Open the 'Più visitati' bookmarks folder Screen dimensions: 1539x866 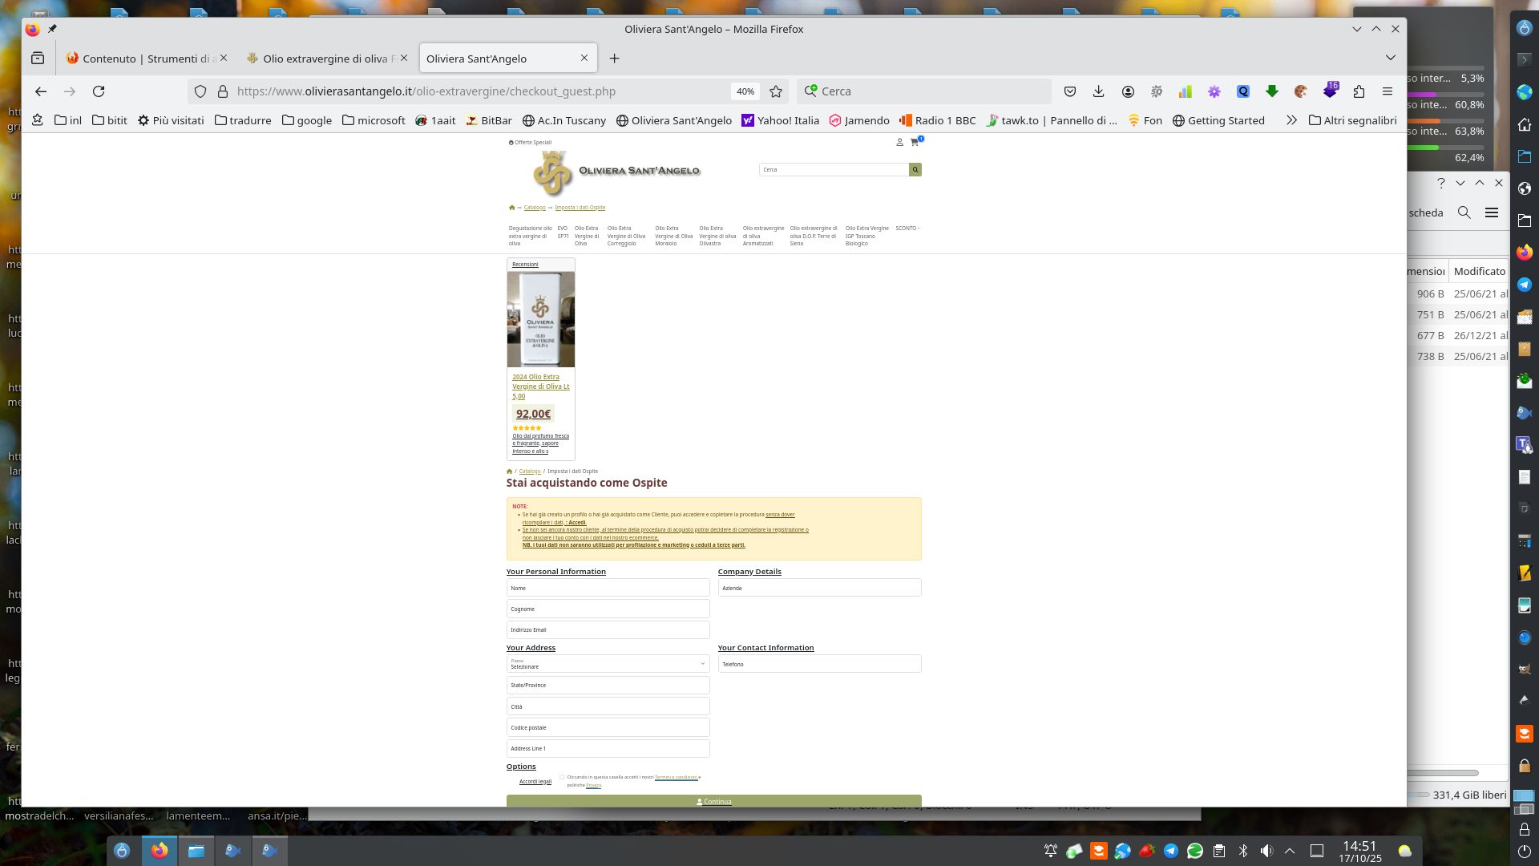171,120
